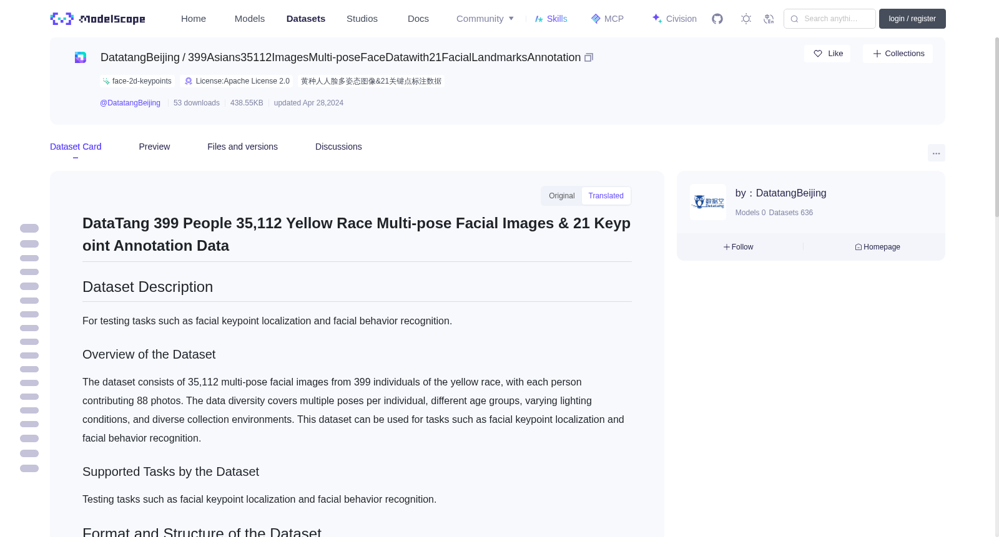Screen dimensions: 999x537
Task: Open the ModelScope logo homepage
Action: point(97,19)
